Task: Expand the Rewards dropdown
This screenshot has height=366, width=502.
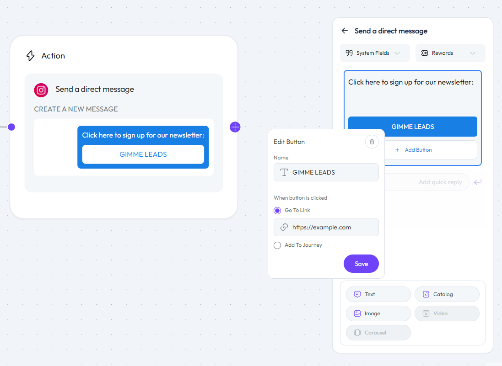Action: 450,53
